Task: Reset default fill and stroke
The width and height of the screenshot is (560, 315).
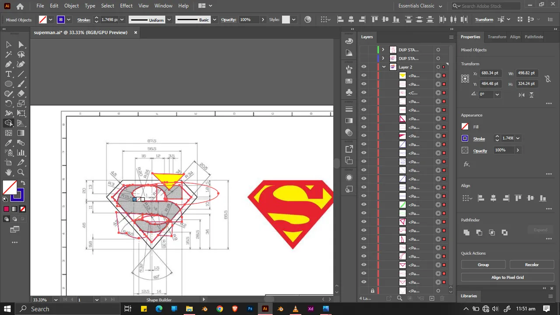Action: coord(5,199)
